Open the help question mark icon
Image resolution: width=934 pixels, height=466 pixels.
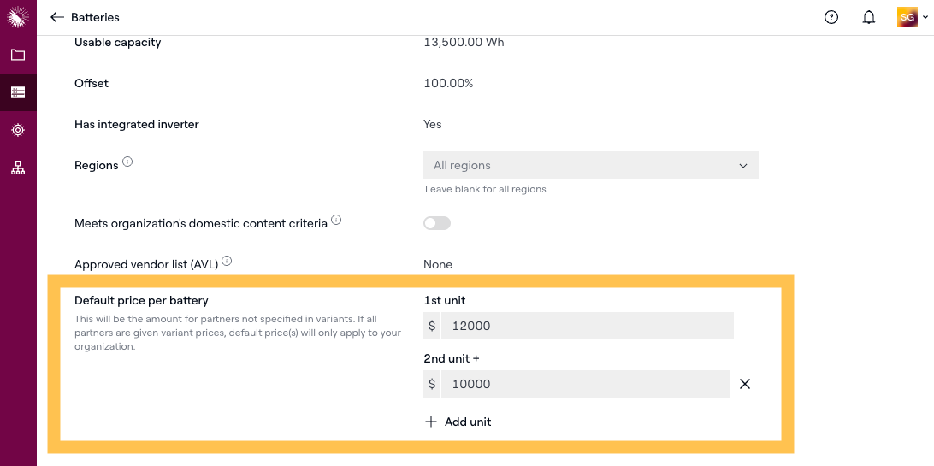(x=831, y=17)
